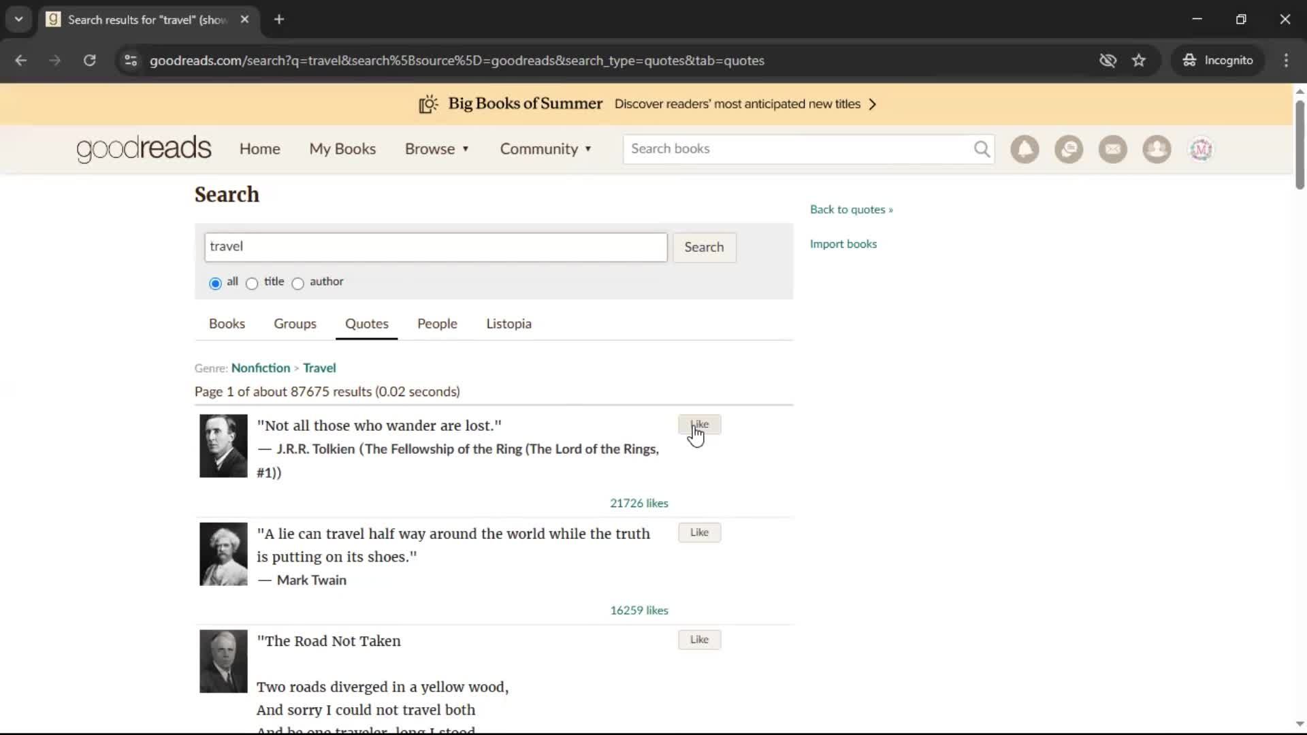The height and width of the screenshot is (735, 1307).
Task: Click the goodreads logo
Action: pyautogui.click(x=144, y=149)
